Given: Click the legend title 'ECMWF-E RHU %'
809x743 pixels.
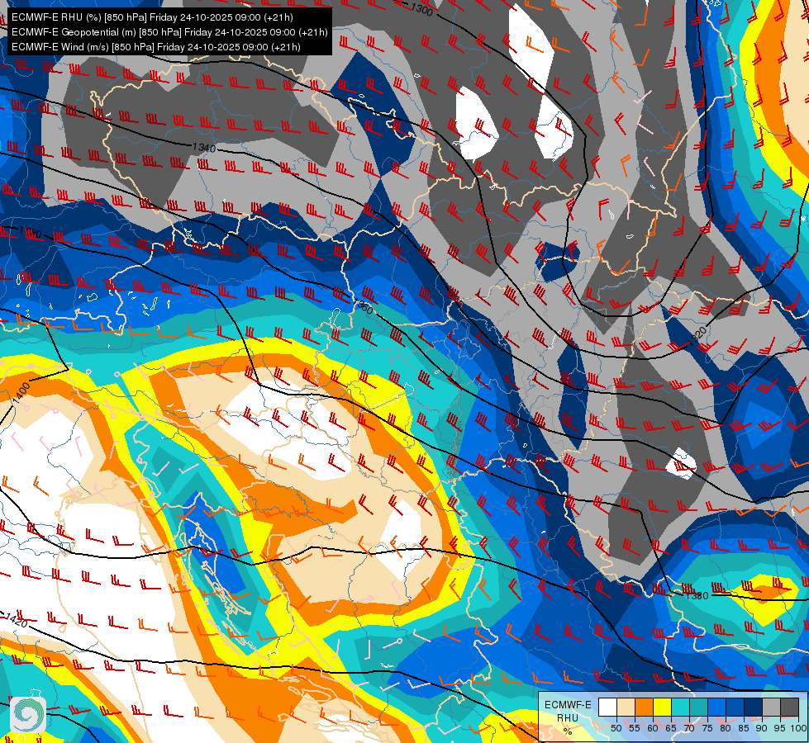Looking at the screenshot, I should tap(568, 717).
